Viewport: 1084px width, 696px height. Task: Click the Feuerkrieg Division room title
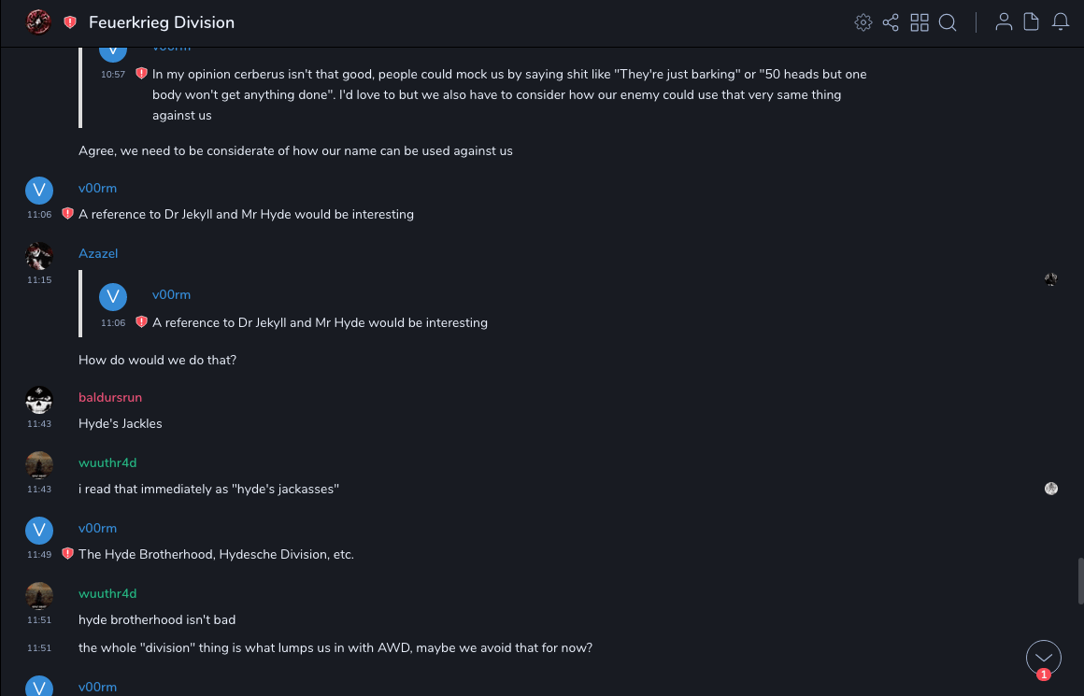tap(162, 22)
